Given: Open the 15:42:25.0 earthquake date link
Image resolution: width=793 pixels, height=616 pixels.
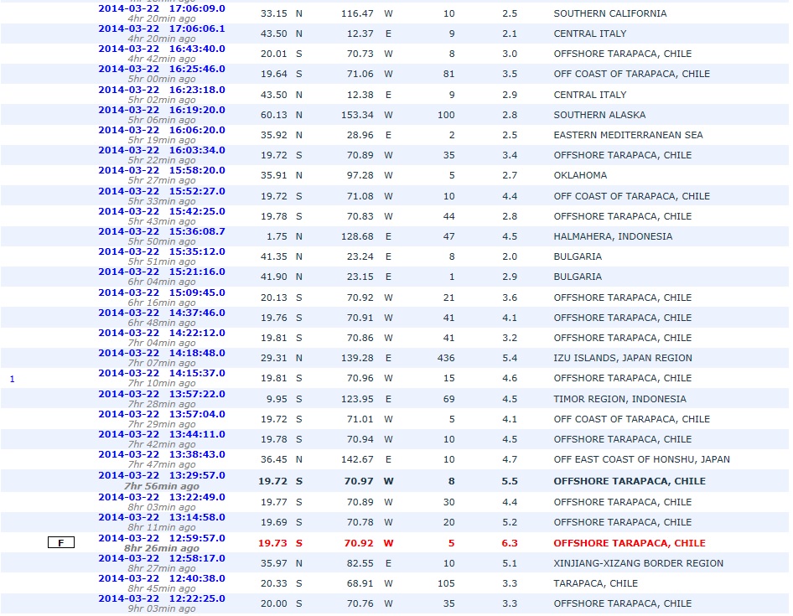Looking at the screenshot, I should coord(162,212).
